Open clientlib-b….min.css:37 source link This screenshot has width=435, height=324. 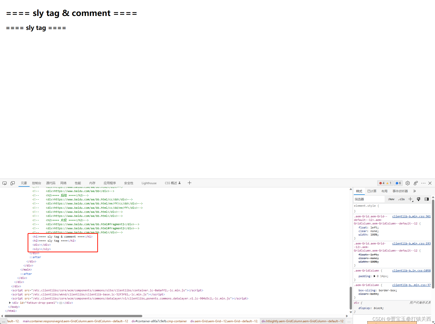[x=411, y=285]
